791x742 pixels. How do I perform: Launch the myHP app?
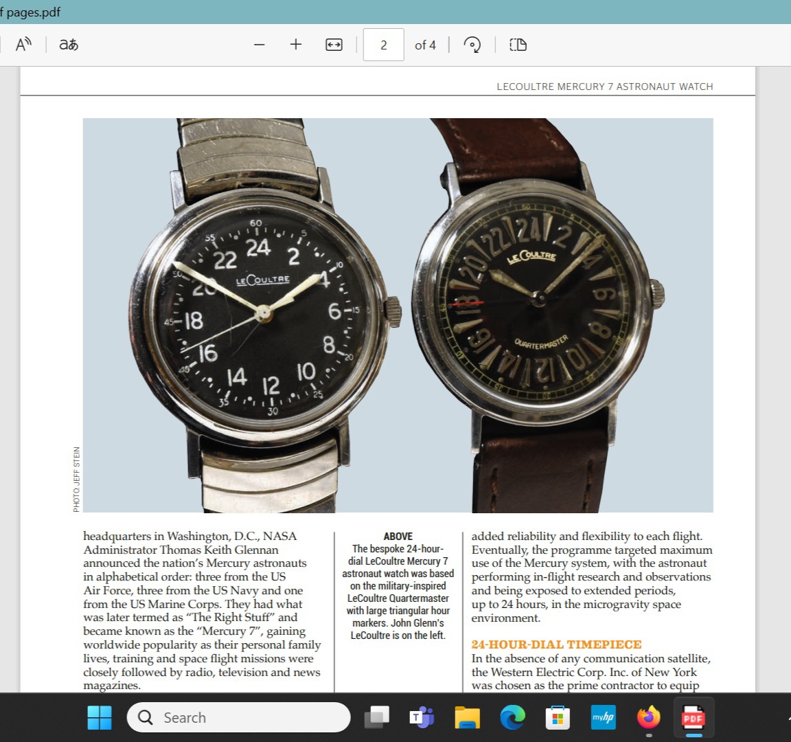click(x=603, y=717)
